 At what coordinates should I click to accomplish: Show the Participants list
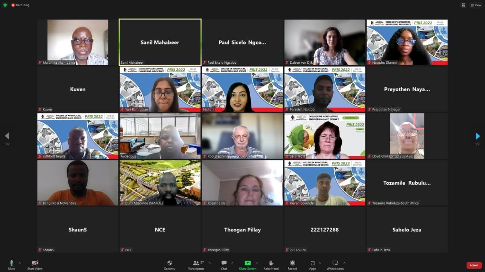pyautogui.click(x=196, y=264)
